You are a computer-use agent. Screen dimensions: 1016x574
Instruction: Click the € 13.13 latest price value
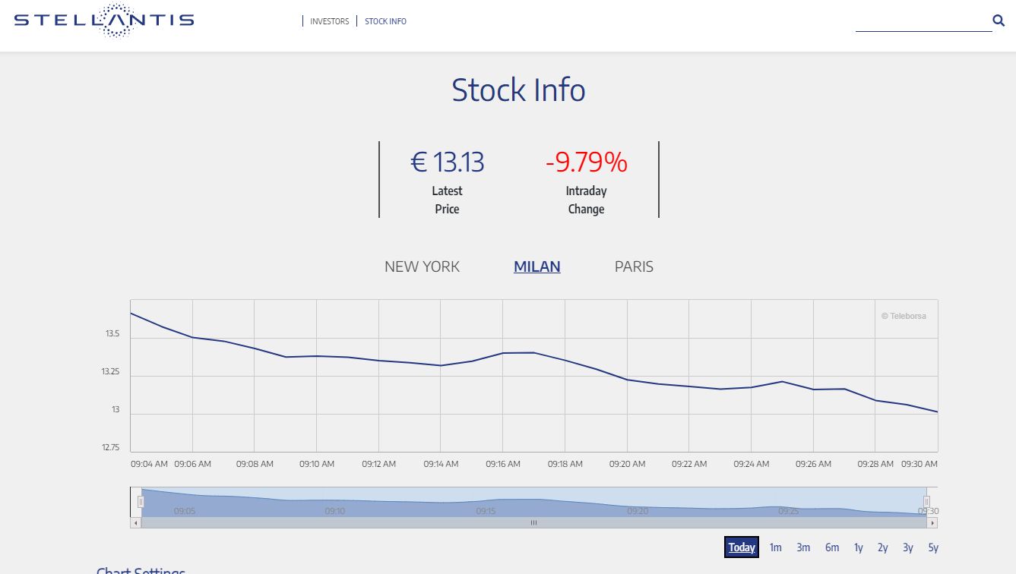(448, 162)
